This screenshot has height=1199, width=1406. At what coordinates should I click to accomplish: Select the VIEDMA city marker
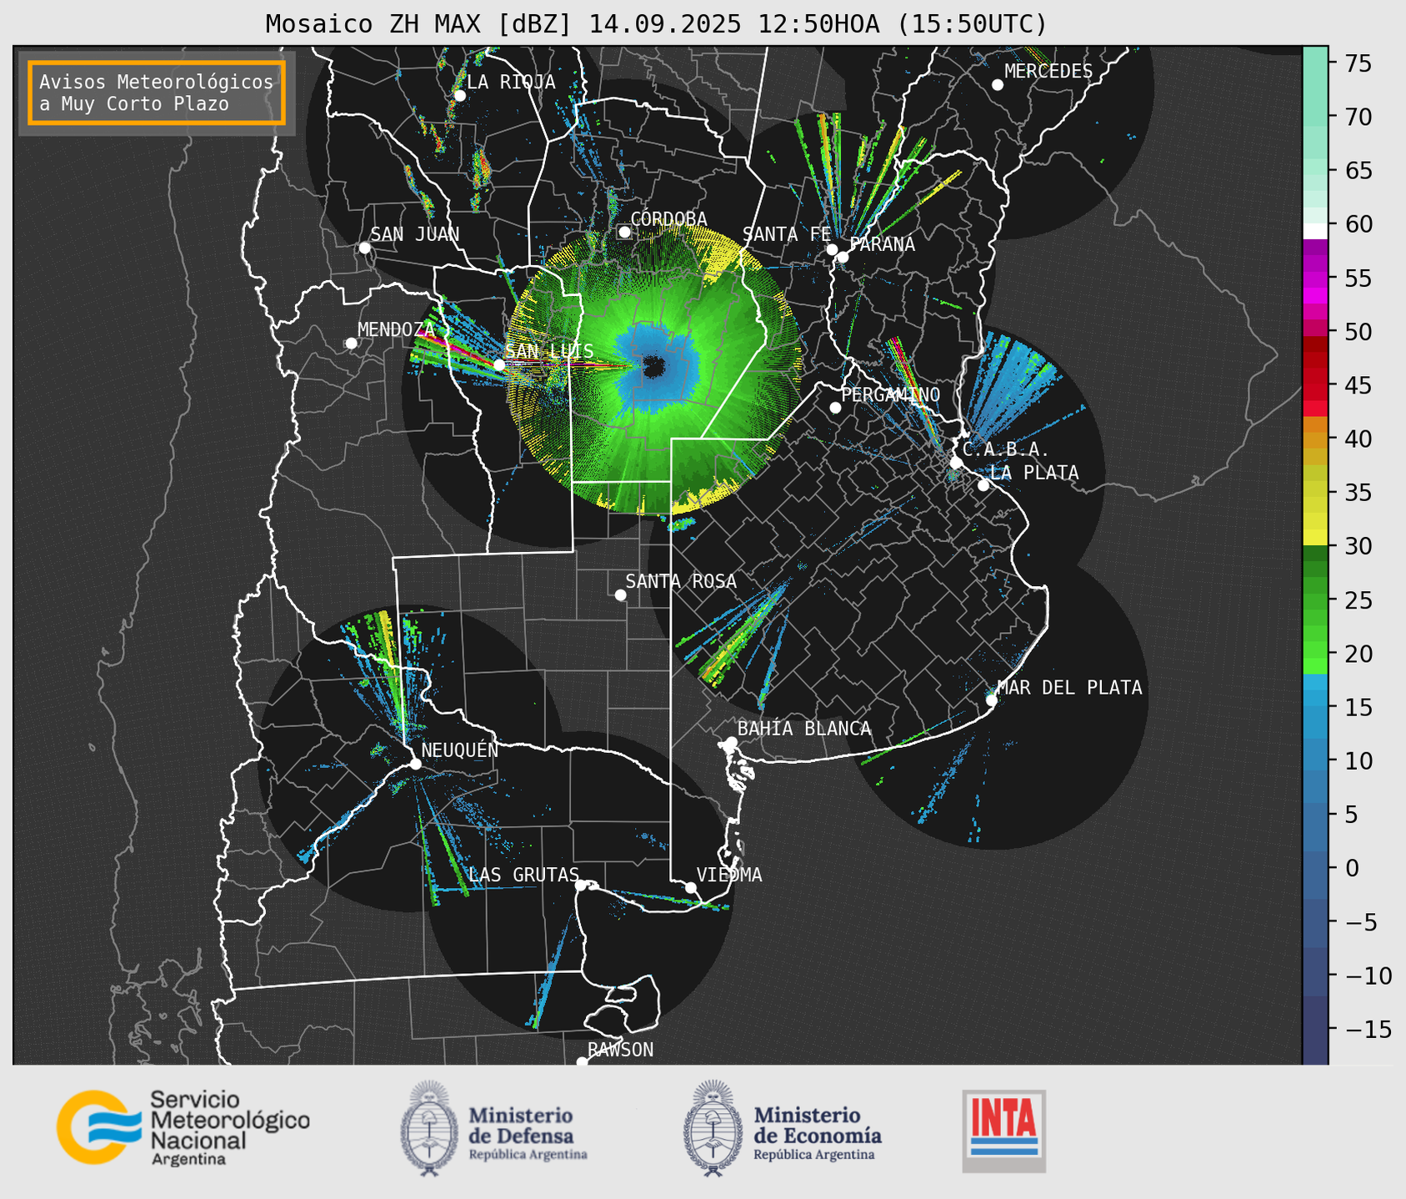point(690,887)
